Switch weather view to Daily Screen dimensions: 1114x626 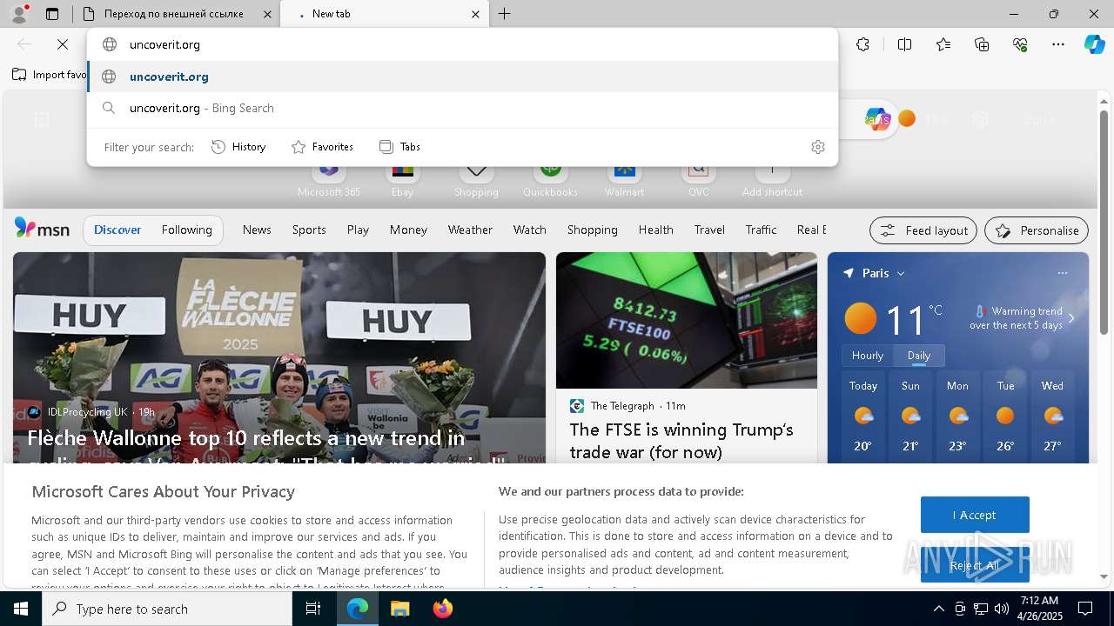pos(919,356)
